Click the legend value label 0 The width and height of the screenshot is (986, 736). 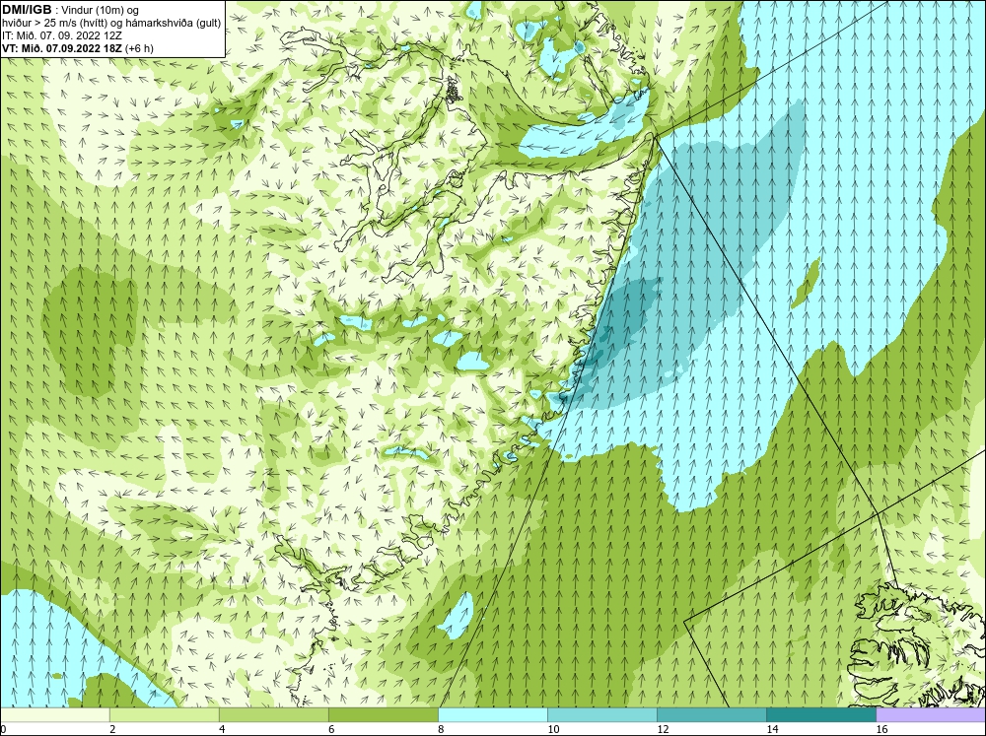coord(3,729)
